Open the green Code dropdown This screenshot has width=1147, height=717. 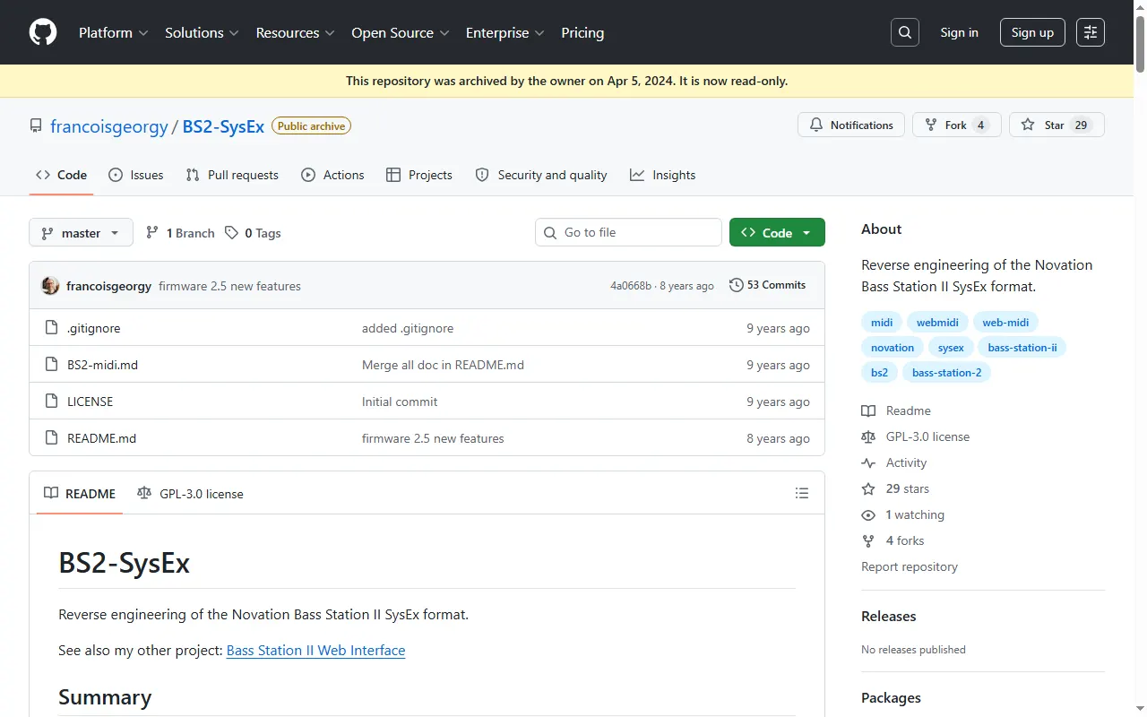[x=777, y=232]
